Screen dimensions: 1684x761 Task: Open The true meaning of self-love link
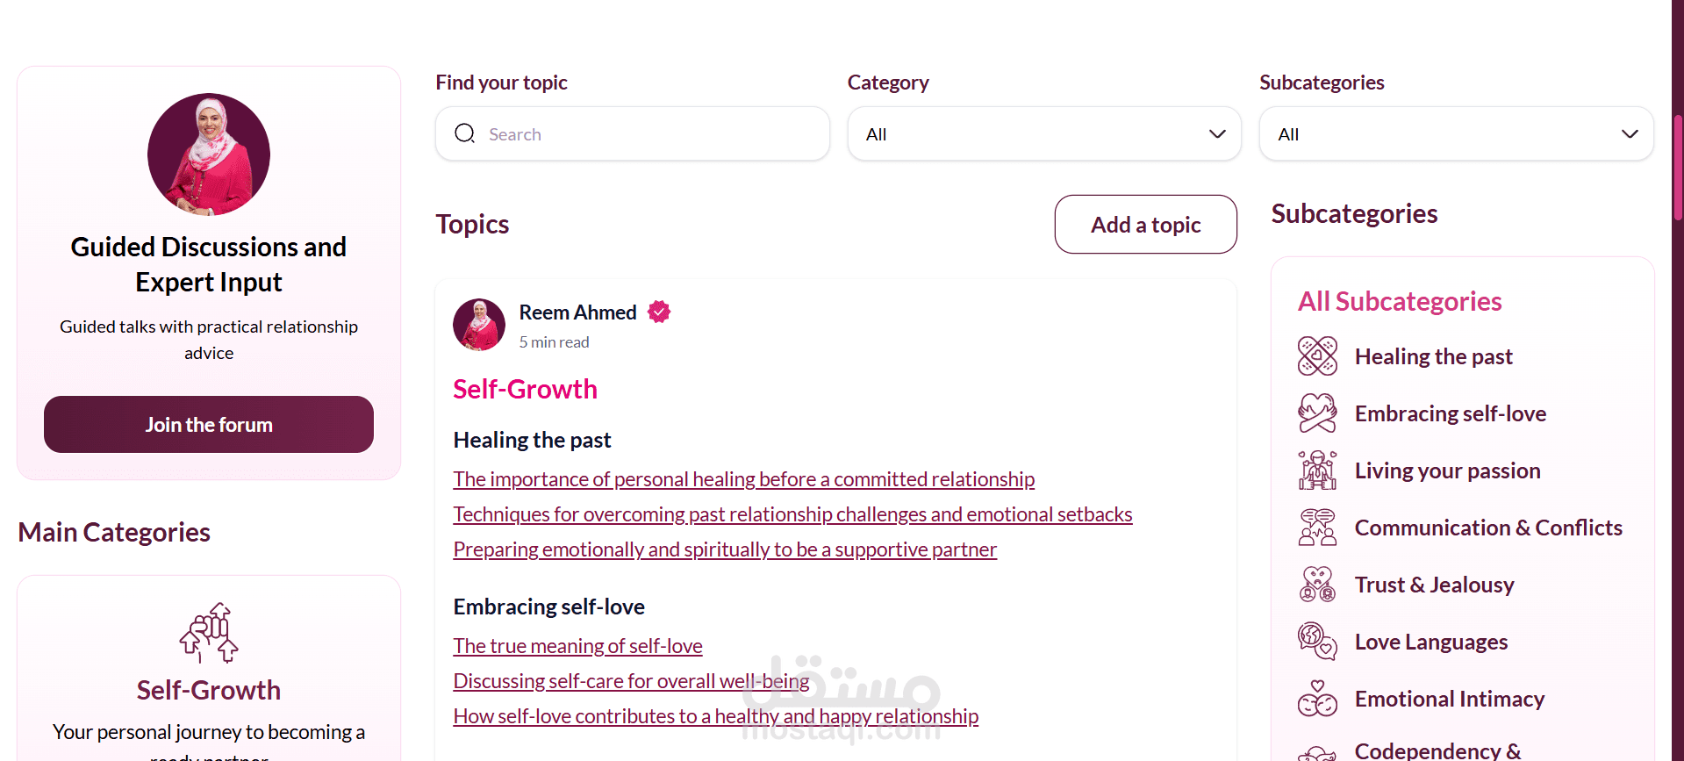coord(577,646)
